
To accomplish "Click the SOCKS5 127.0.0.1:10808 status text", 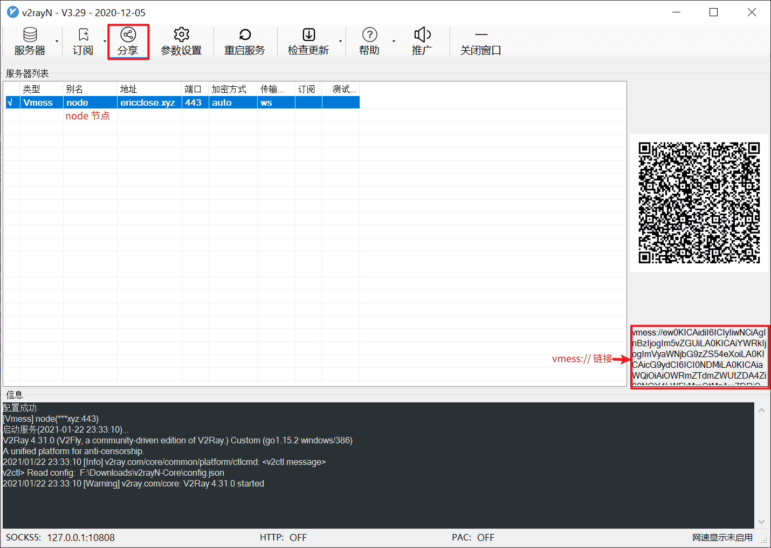I will pos(60,537).
